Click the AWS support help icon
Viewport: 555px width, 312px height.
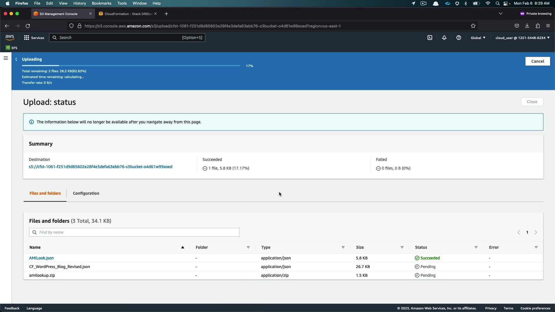coord(459,38)
